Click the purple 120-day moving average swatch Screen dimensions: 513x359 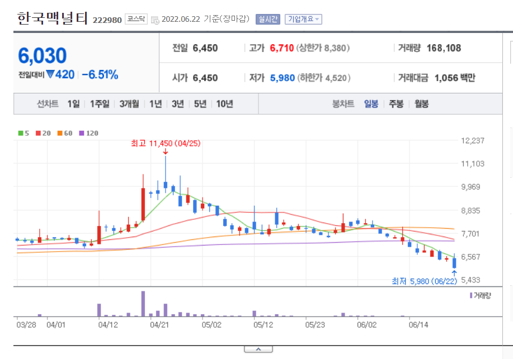point(82,133)
